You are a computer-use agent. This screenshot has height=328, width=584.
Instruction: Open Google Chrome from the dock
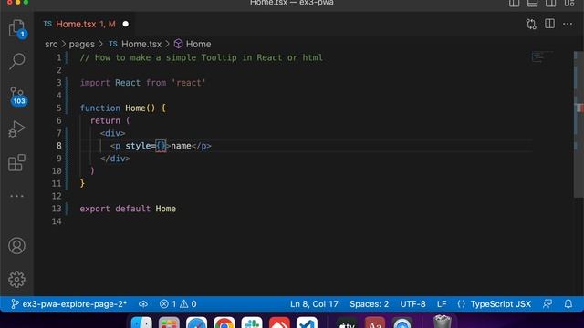tap(224, 323)
